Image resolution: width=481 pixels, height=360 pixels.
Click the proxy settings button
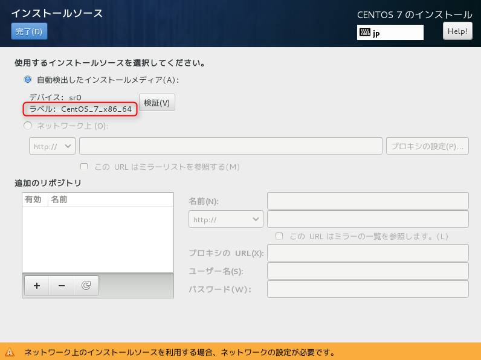(428, 146)
